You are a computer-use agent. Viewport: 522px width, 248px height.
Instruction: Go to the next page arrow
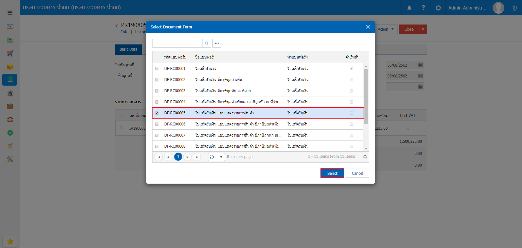pyautogui.click(x=188, y=157)
